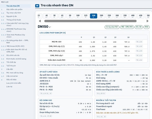Screen dimensions: 152x119
Task: Click 'Chiều cao tổng (compact)' label
Action: [108, 87]
